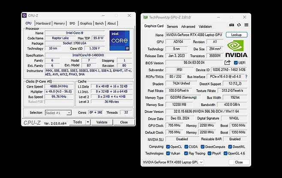Image resolution: width=282 pixels, height=178 pixels.
Task: Click the Core Speed value 4888.04 MHz
Action: [59, 86]
